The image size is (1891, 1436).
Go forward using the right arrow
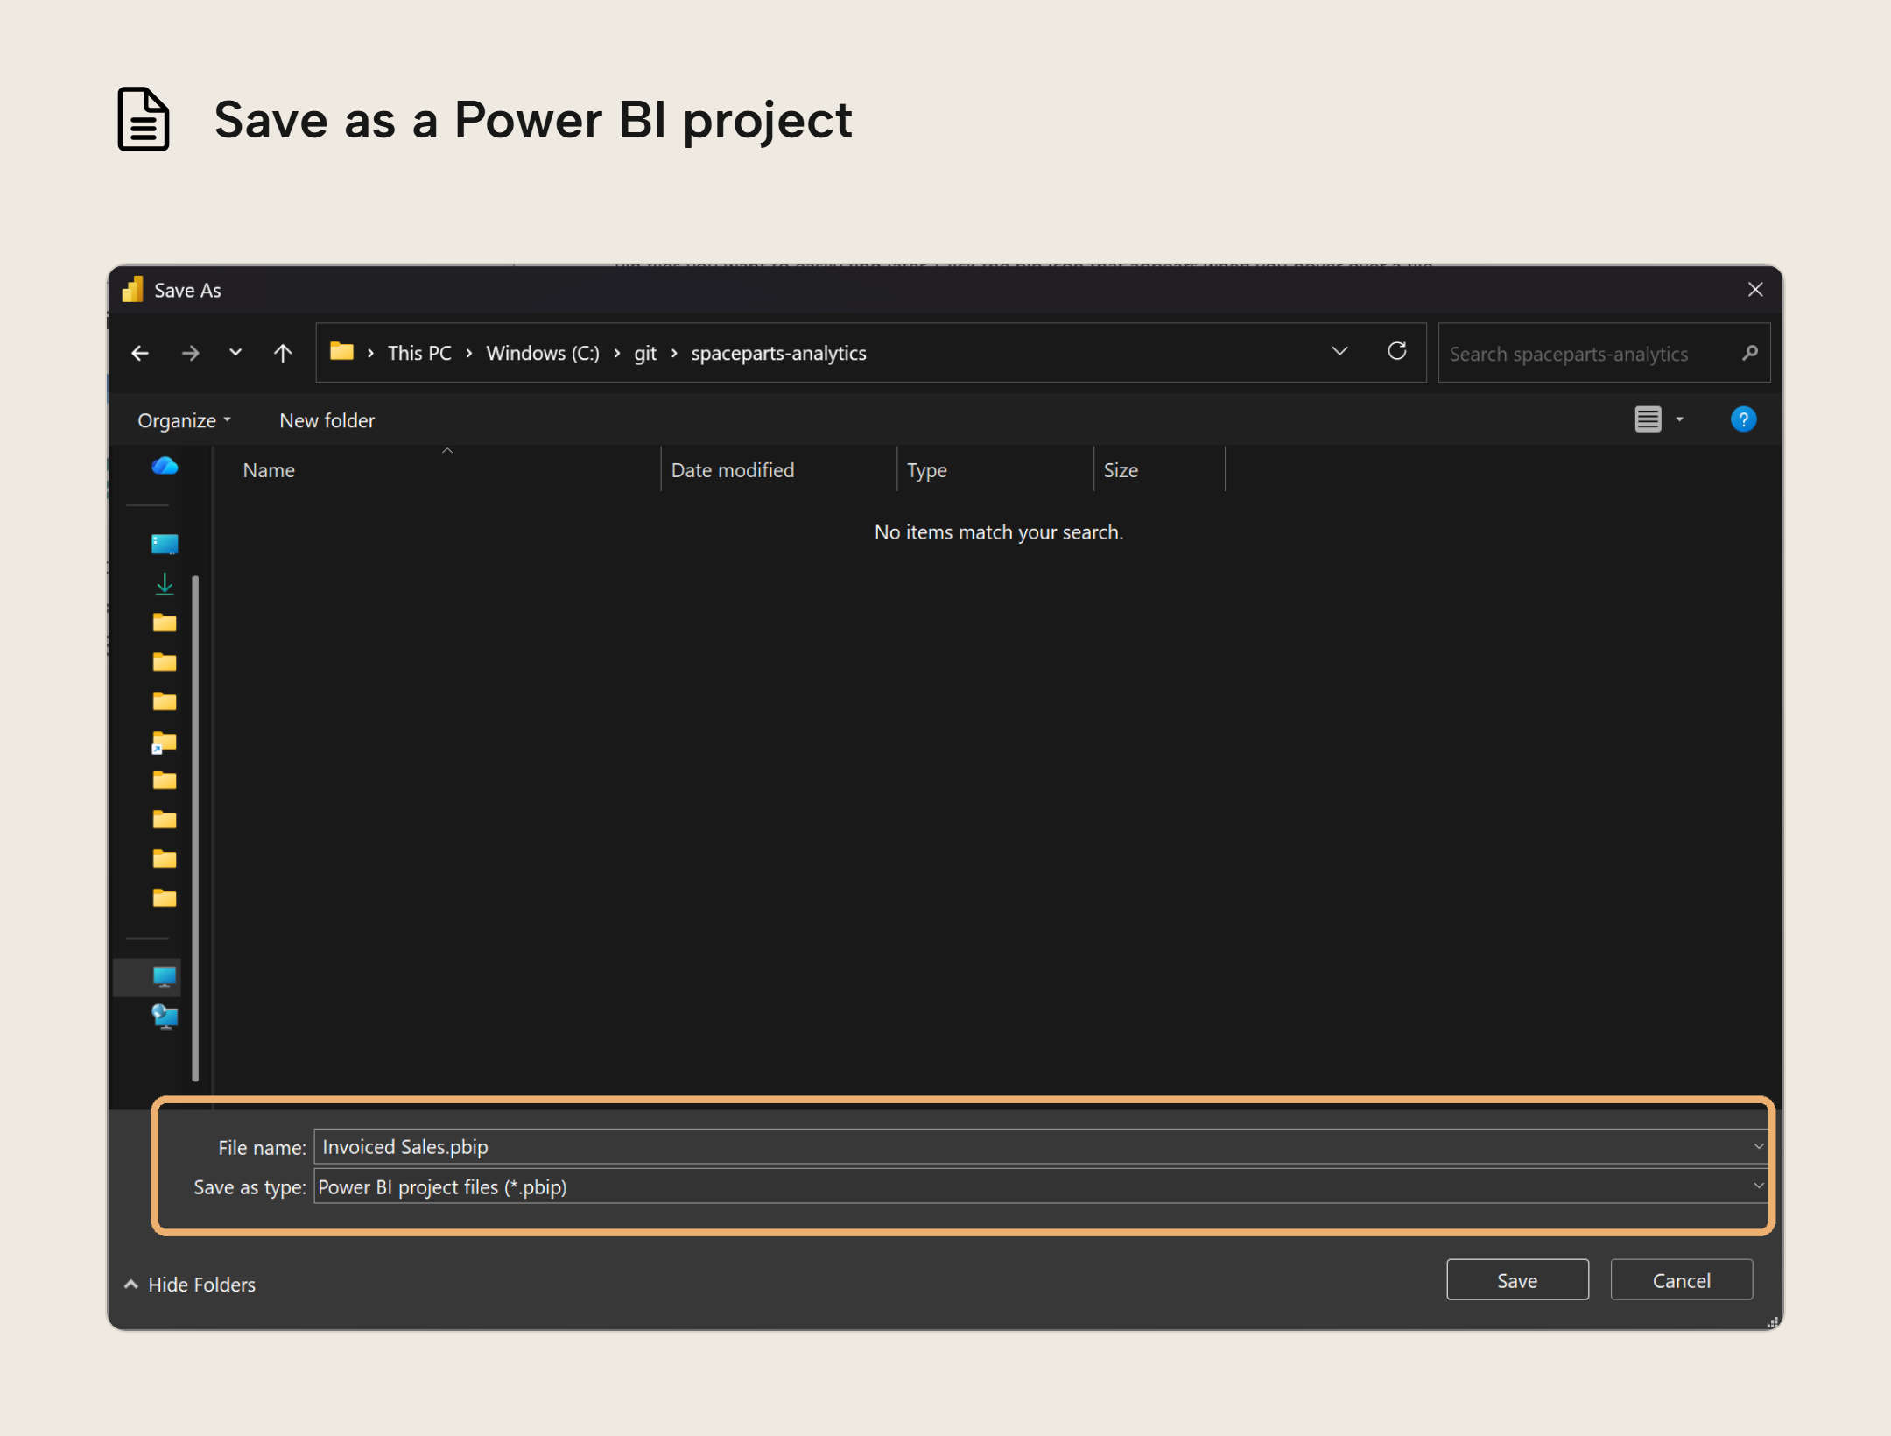tap(190, 353)
